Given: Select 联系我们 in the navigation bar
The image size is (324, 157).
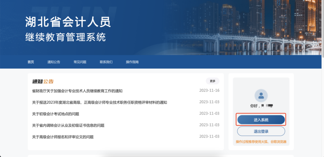Looking at the screenshot, I should (106, 62).
